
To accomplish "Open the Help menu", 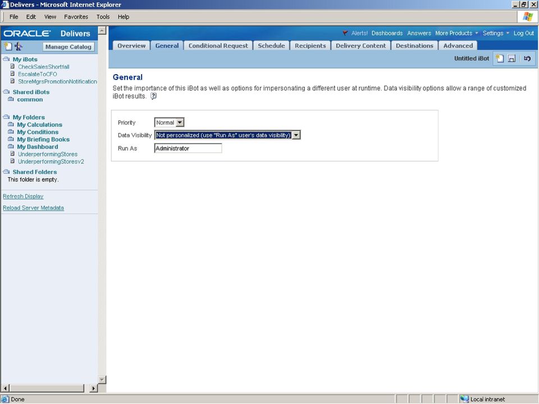I will (124, 16).
